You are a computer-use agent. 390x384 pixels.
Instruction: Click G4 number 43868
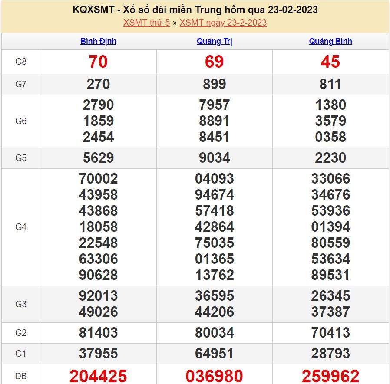[98, 211]
